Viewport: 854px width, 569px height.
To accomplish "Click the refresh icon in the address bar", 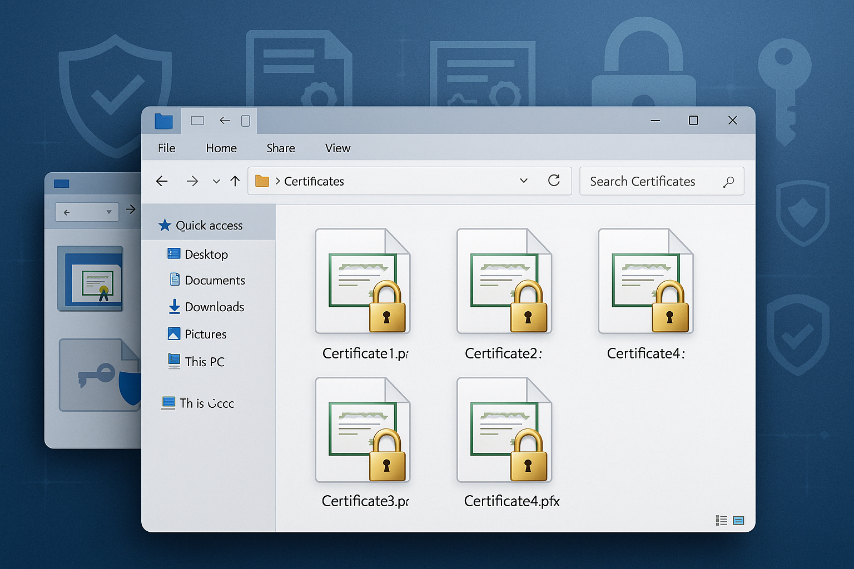I will [x=554, y=181].
